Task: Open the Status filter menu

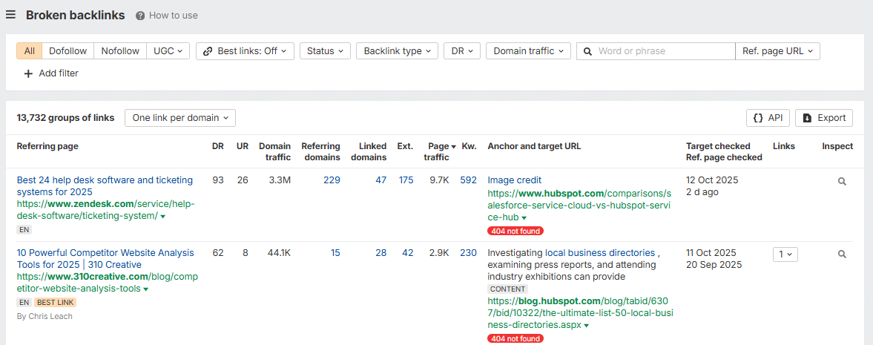Action: coord(325,51)
